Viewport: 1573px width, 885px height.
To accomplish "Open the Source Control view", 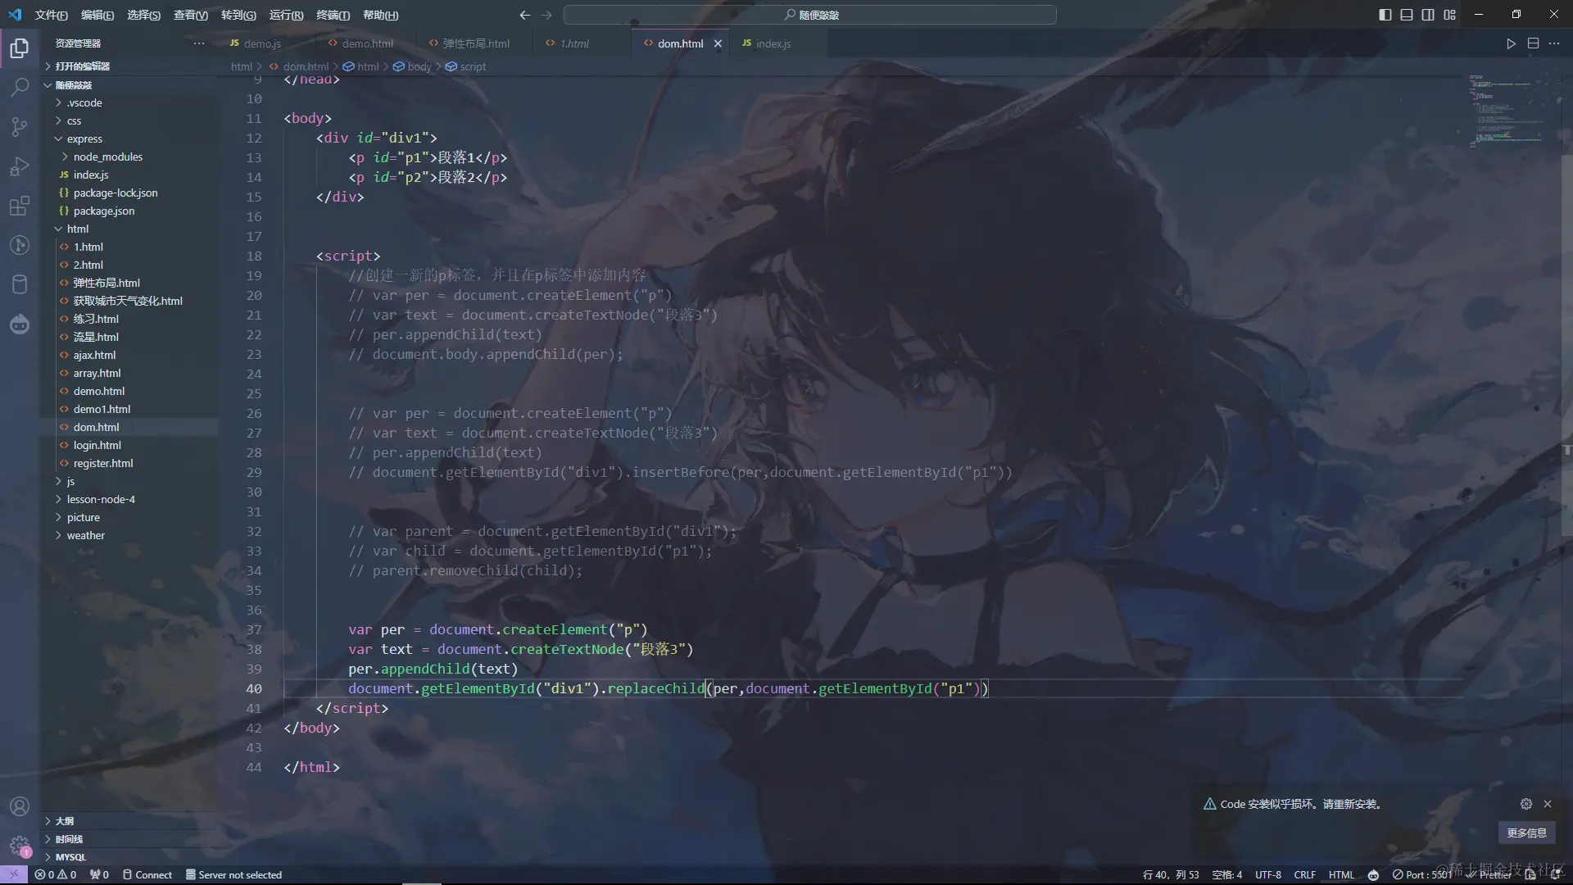I will click(20, 126).
